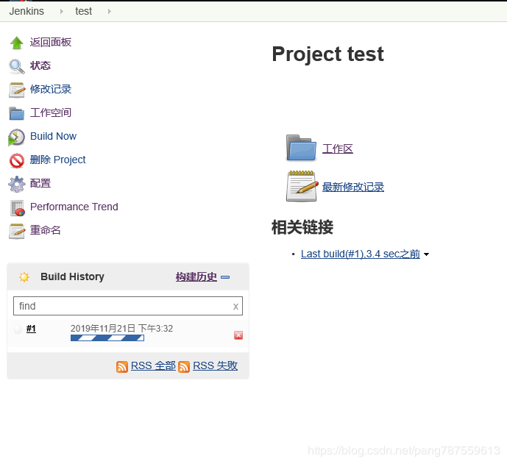
Task: Click the grey status ball of build #1
Action: click(x=18, y=329)
